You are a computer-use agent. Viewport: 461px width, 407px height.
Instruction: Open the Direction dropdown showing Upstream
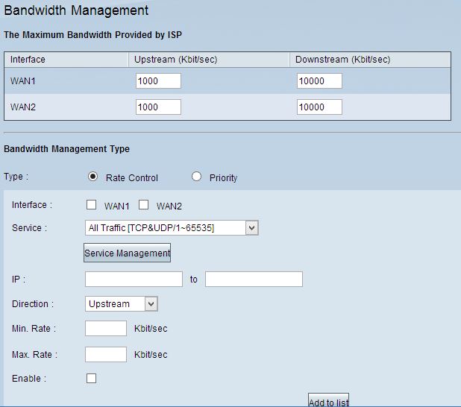122,304
